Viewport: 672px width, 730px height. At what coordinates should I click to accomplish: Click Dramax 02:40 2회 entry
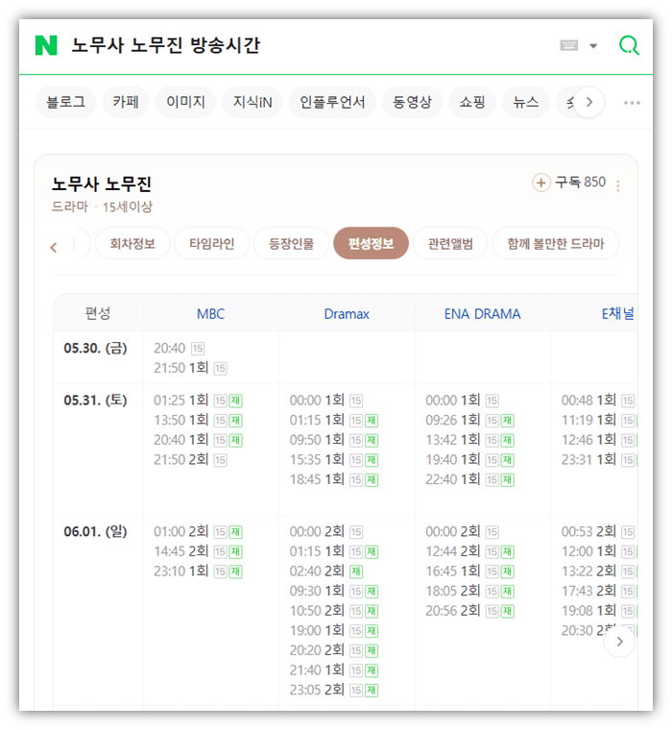[x=326, y=572]
